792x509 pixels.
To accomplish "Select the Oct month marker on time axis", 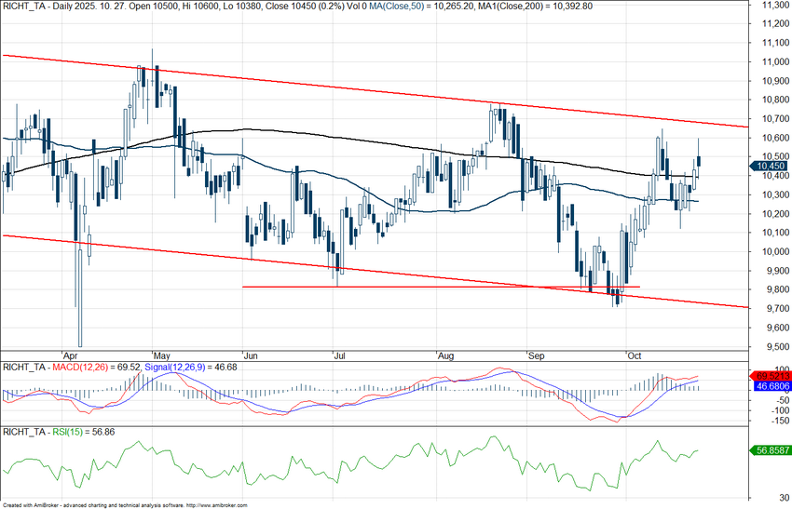I will coord(635,355).
